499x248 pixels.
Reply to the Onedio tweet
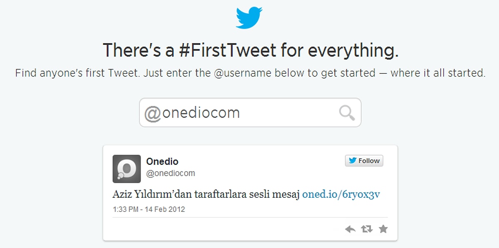[x=350, y=229]
